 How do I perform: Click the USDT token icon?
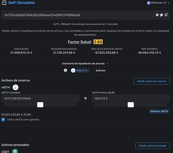(x=14, y=151)
